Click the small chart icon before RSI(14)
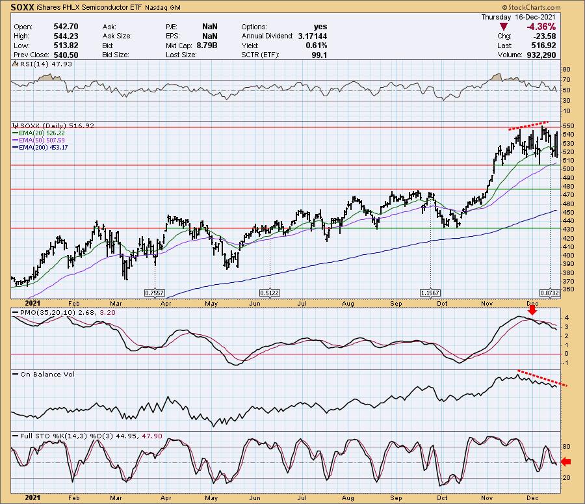Viewport: 585px width, 504px height. pos(16,64)
